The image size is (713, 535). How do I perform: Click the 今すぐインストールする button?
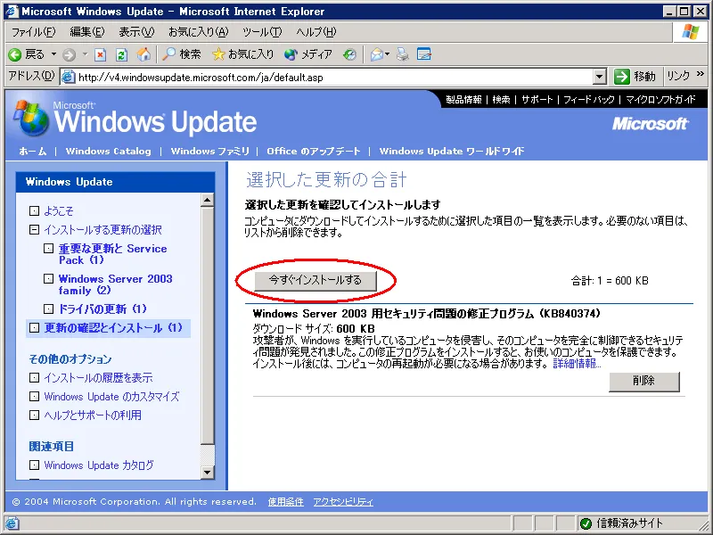316,280
